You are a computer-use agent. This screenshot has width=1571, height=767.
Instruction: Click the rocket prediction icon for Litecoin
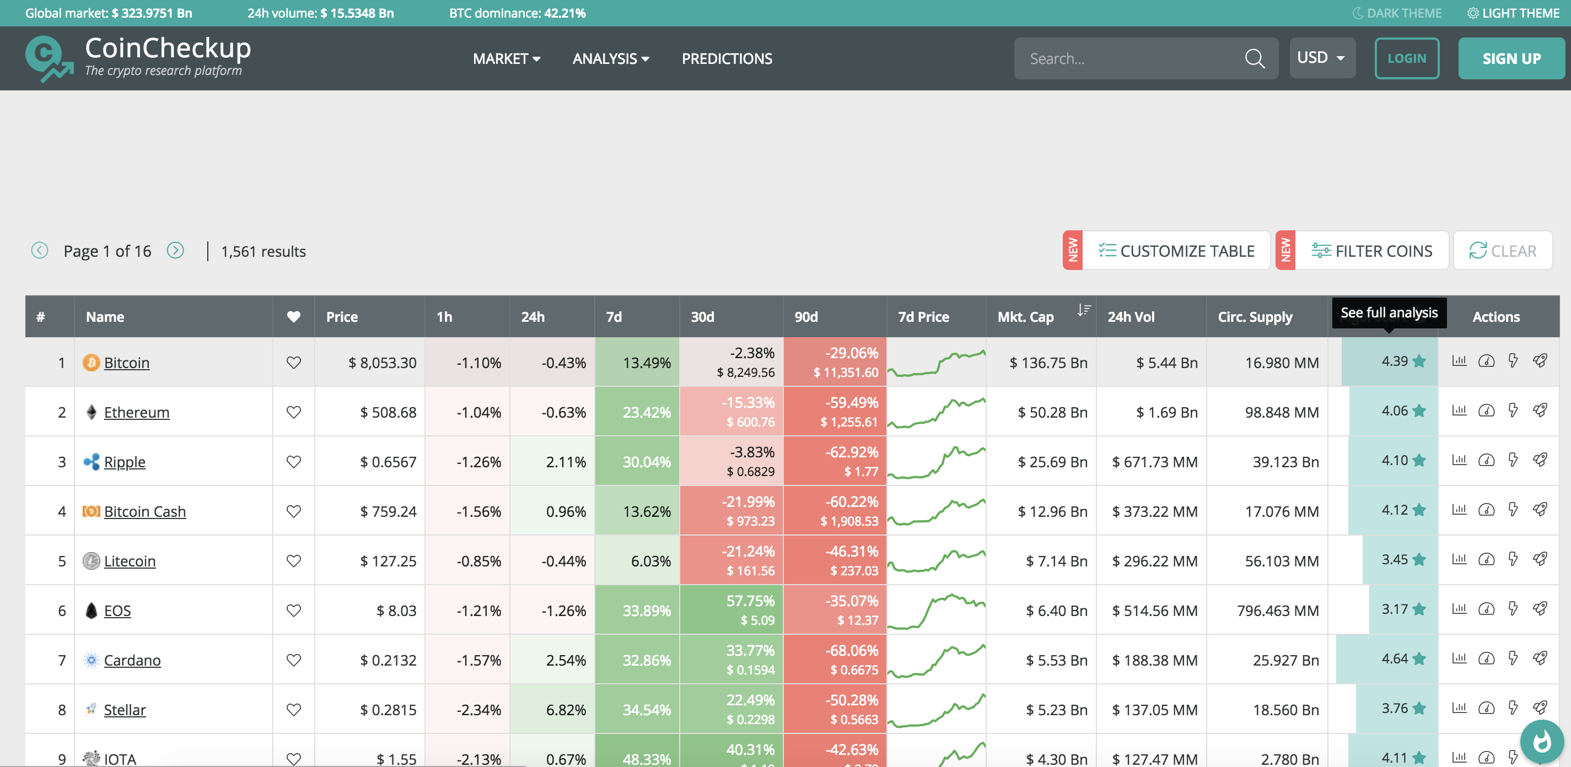(1541, 560)
